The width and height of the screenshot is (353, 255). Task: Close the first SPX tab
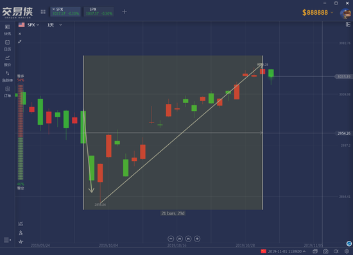[x=53, y=9]
